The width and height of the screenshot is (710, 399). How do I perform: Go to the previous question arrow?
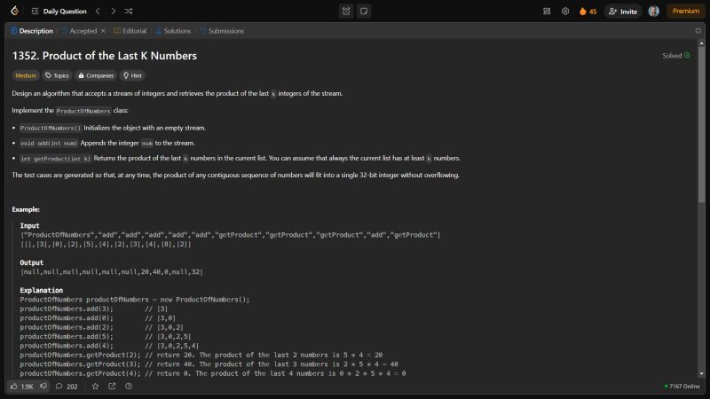[x=98, y=12]
